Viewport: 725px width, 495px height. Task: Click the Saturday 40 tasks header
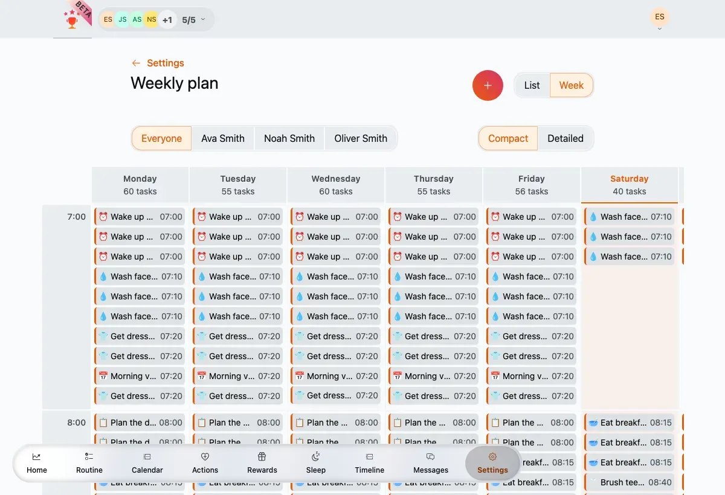pos(630,185)
